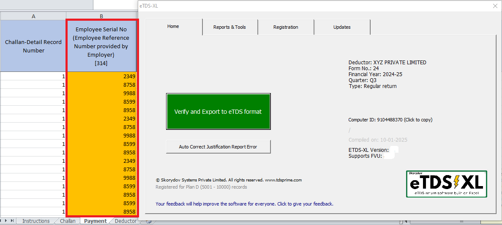The width and height of the screenshot is (502, 225).
Task: Click the Deductor: XYZ PRIVATE LIMITED text
Action: (x=387, y=63)
